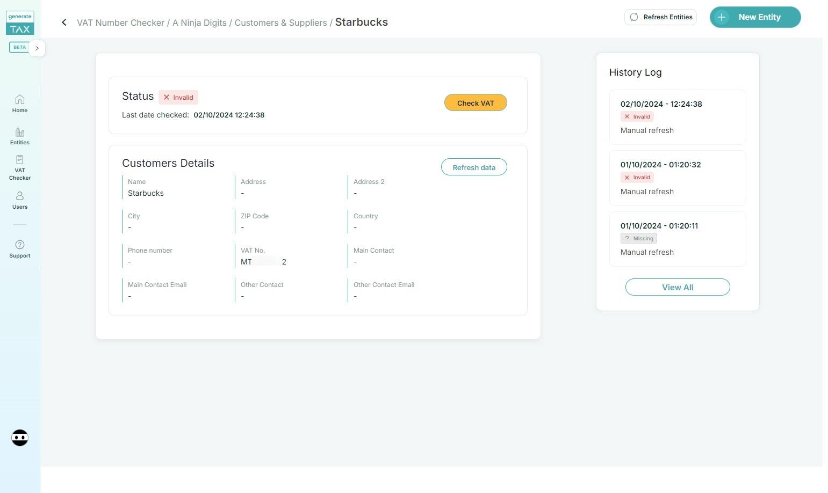828x493 pixels.
Task: Select the 01/10/2024 - 01:20:11 history entry
Action: point(678,239)
